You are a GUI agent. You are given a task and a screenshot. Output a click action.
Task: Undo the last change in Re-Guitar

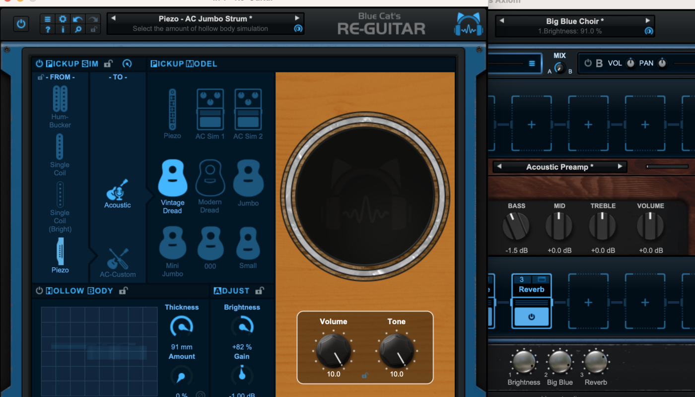click(78, 19)
